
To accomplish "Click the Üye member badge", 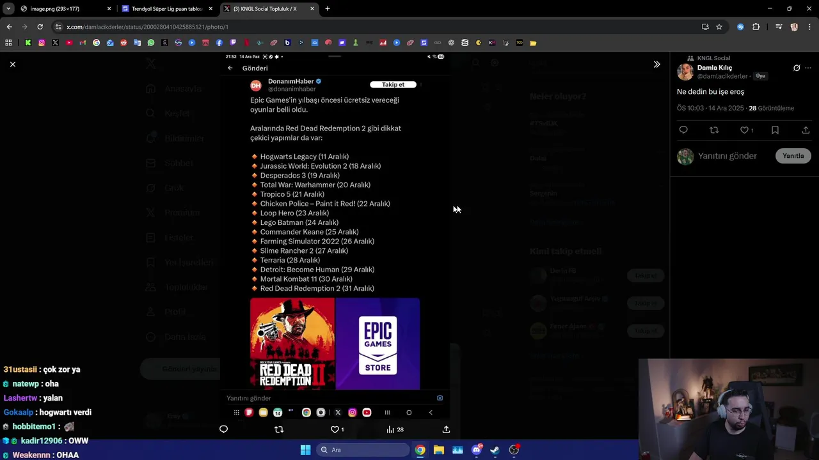I will pos(760,76).
